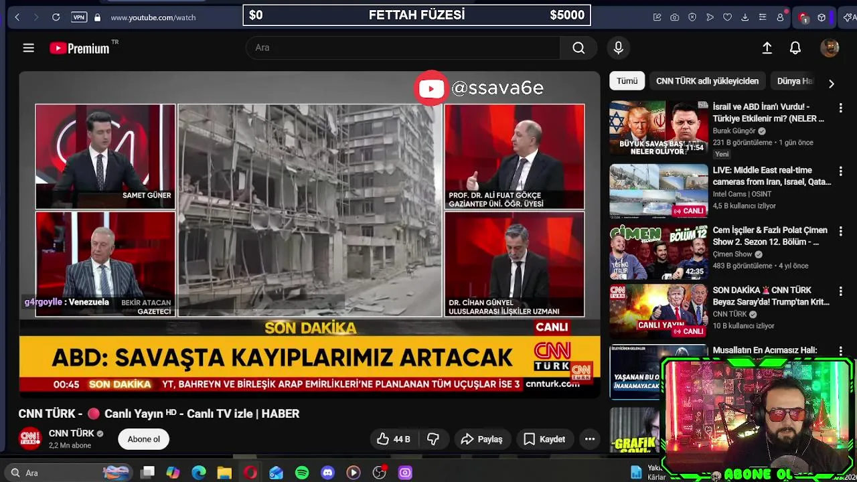
Task: Launch Copilot from the taskbar
Action: point(173,473)
